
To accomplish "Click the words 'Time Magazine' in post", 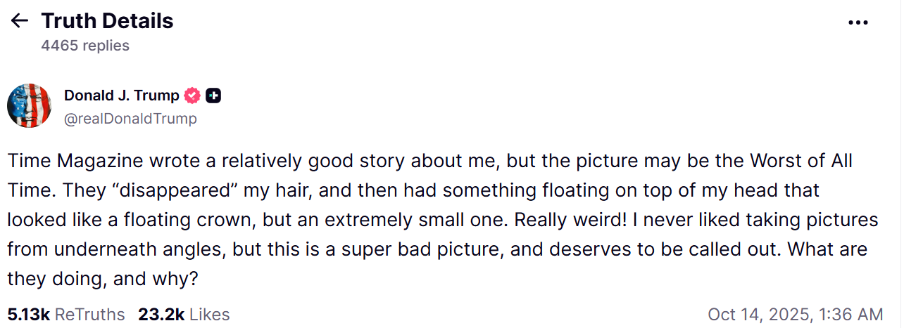I will coord(76,161).
